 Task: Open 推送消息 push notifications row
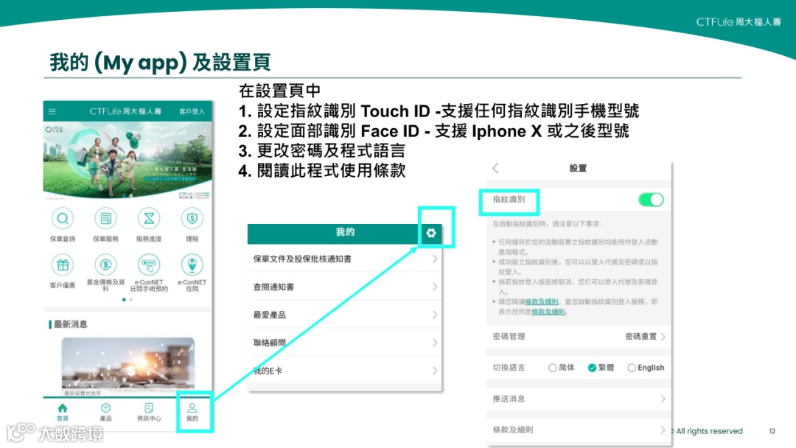(x=579, y=399)
